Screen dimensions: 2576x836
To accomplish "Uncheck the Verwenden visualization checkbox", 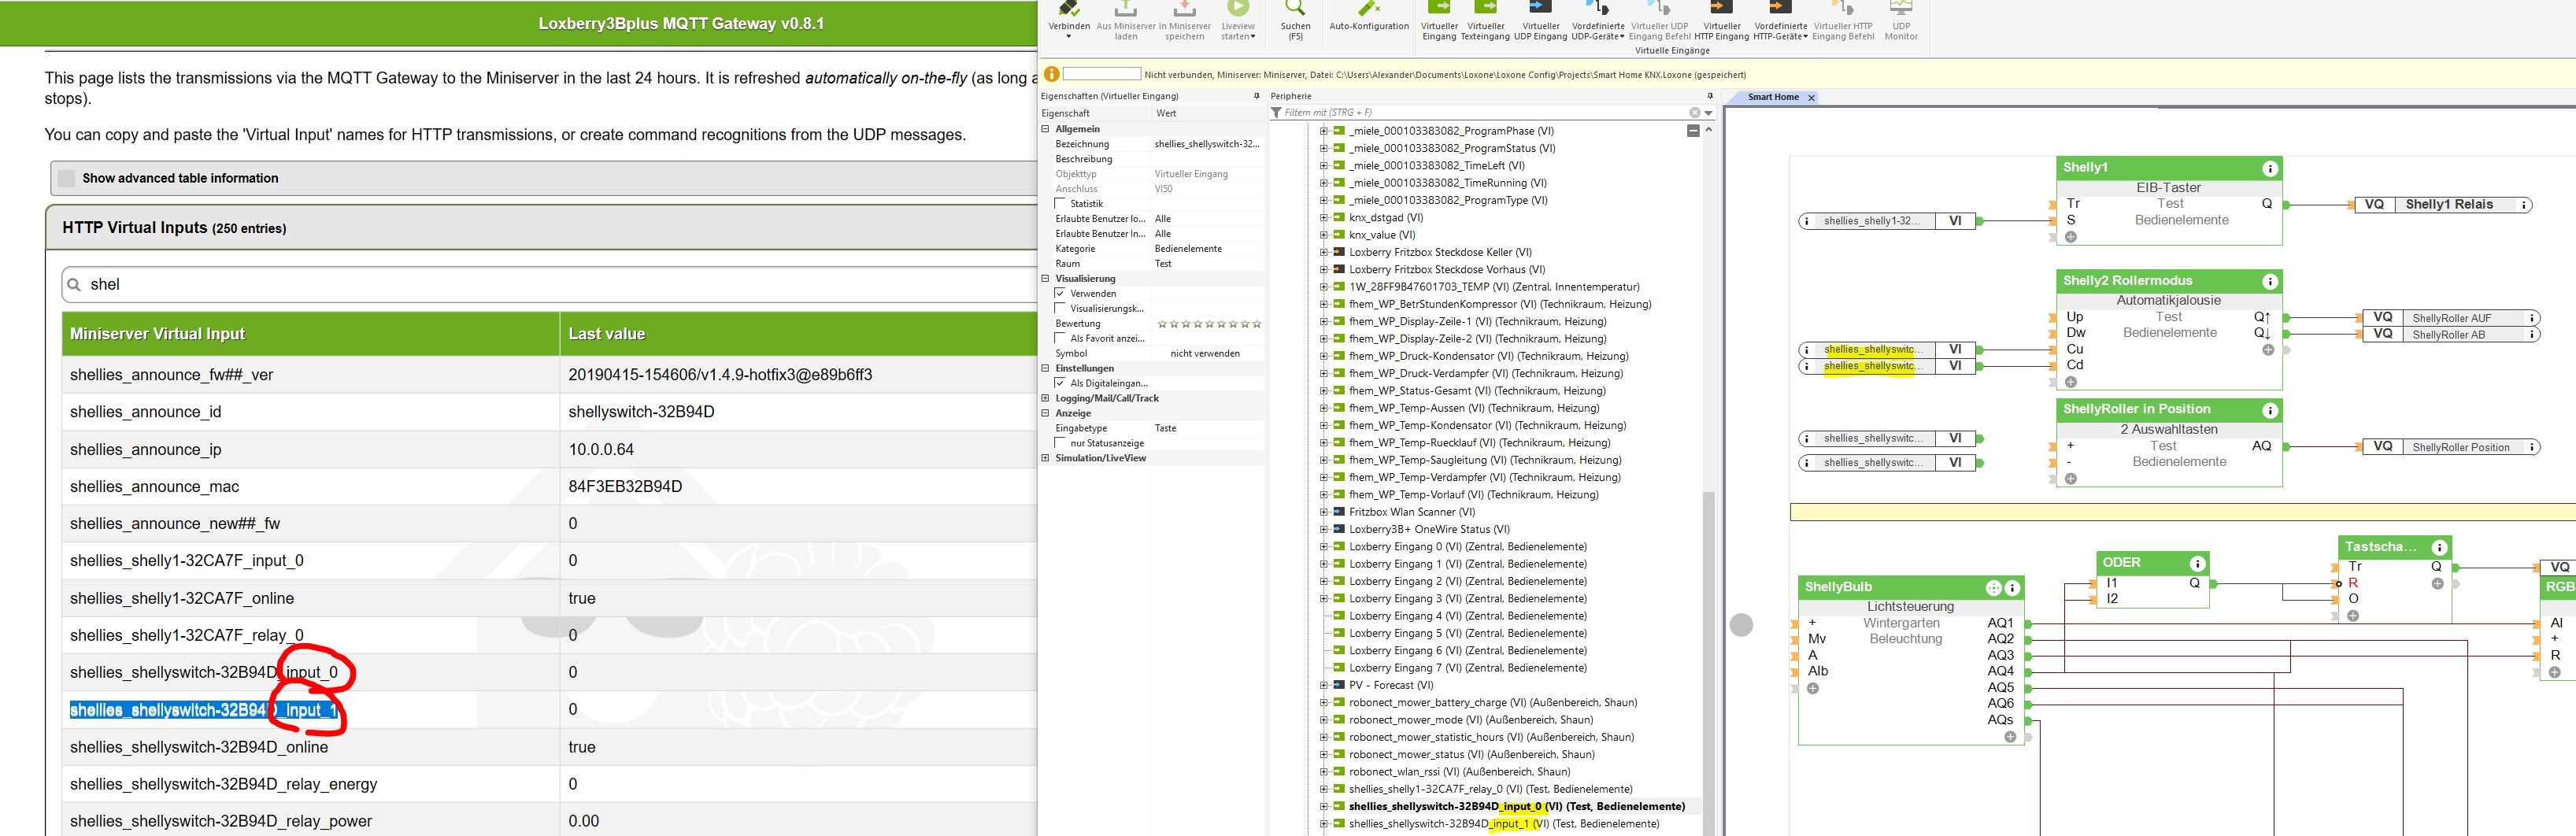I will (1061, 294).
